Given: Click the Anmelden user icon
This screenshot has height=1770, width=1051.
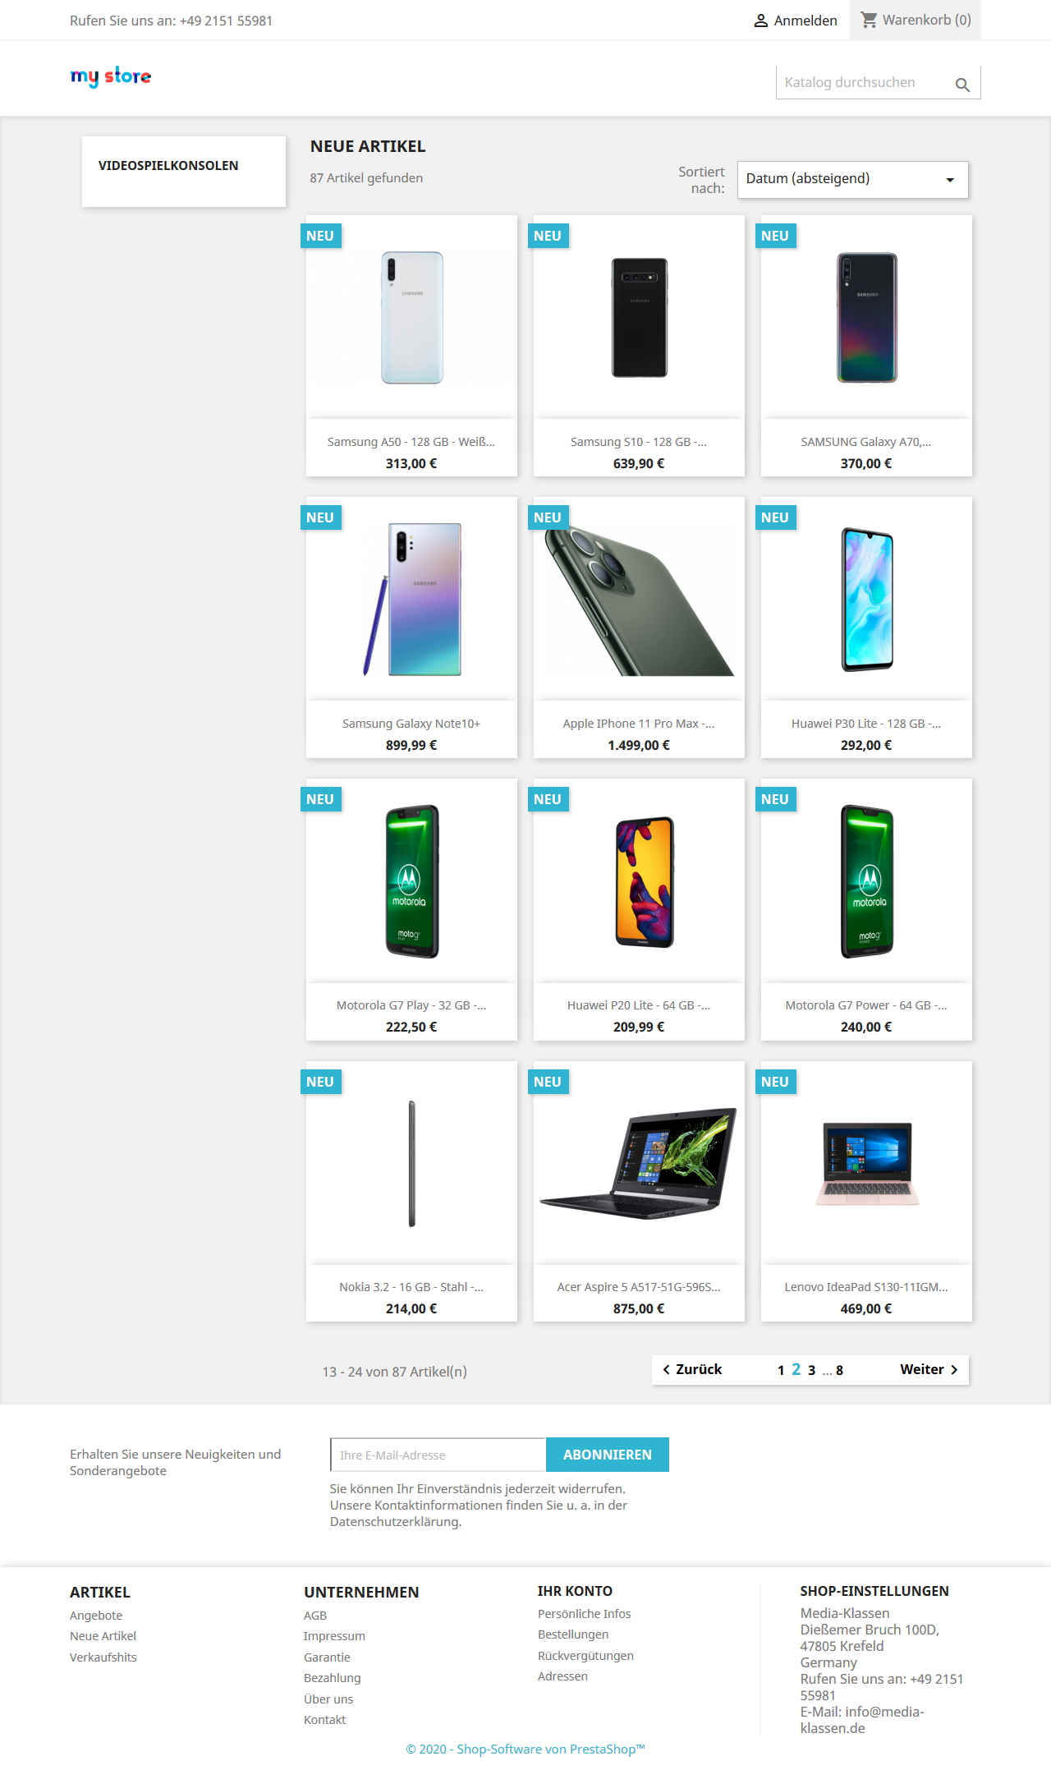Looking at the screenshot, I should [x=761, y=21].
